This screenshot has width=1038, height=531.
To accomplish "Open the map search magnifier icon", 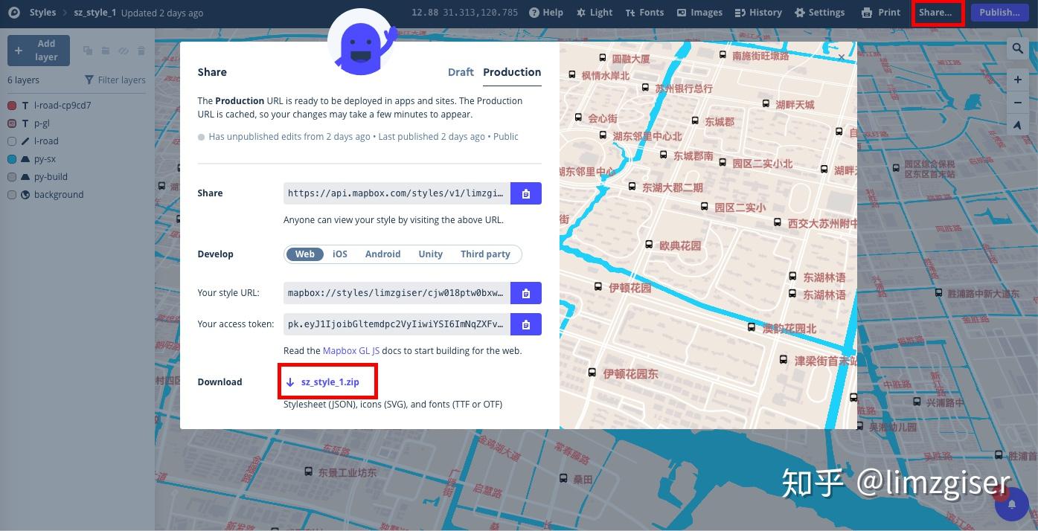I will [x=1018, y=48].
